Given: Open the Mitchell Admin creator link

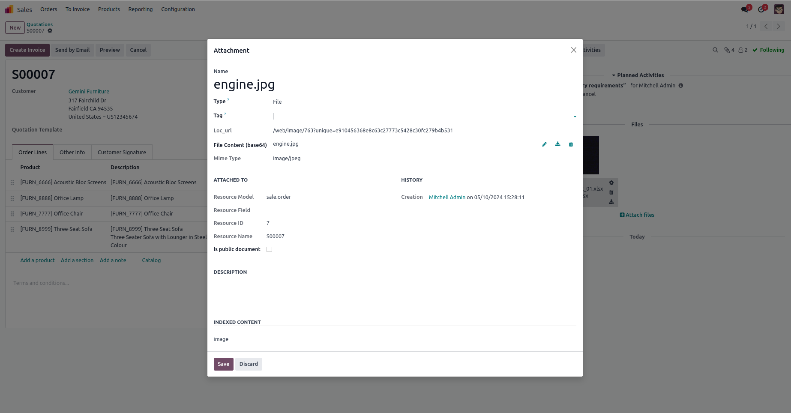Looking at the screenshot, I should [447, 198].
